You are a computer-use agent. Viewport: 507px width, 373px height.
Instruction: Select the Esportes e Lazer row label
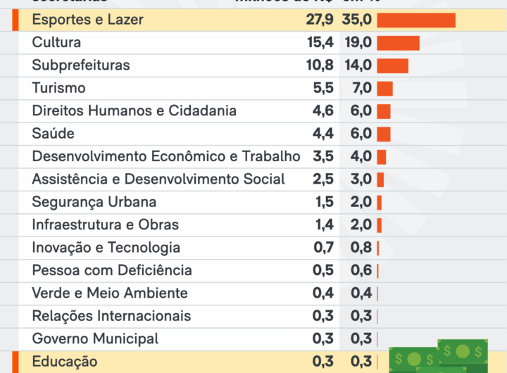point(88,20)
